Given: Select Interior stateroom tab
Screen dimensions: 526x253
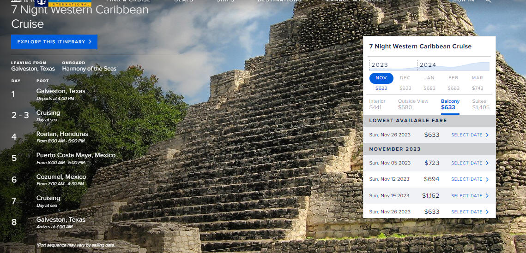Looking at the screenshot, I should click(x=377, y=105).
